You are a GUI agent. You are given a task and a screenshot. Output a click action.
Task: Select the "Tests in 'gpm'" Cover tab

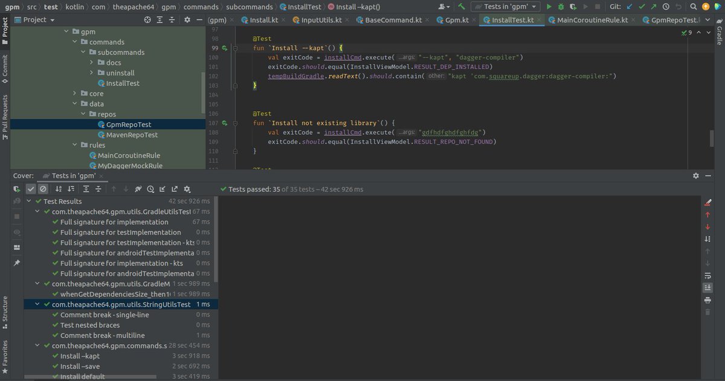pyautogui.click(x=72, y=175)
